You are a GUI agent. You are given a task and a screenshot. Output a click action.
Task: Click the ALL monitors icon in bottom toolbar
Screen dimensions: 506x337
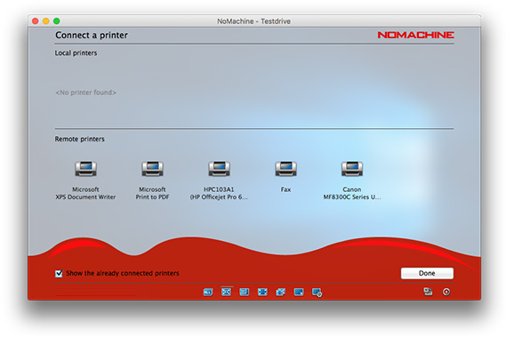tap(208, 293)
